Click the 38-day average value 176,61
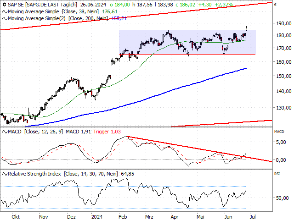This screenshot has height=220, width=294. click(110, 12)
